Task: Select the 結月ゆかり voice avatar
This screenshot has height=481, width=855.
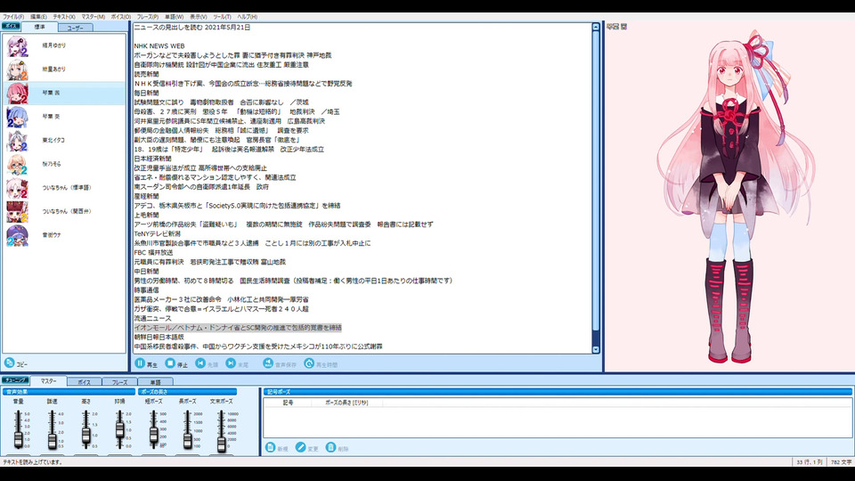Action: pyautogui.click(x=17, y=45)
